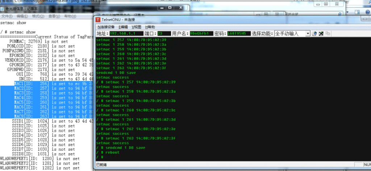The width and height of the screenshot is (371, 171).
Task: Click the TelnetONU - 未连接 title text
Action: (x=118, y=20)
